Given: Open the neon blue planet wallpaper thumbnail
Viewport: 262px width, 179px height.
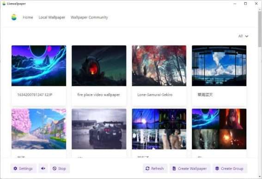Looking at the screenshot, I should click(39, 66).
